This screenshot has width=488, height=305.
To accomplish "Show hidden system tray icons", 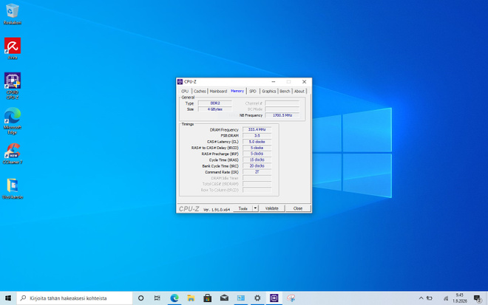I will point(421,298).
